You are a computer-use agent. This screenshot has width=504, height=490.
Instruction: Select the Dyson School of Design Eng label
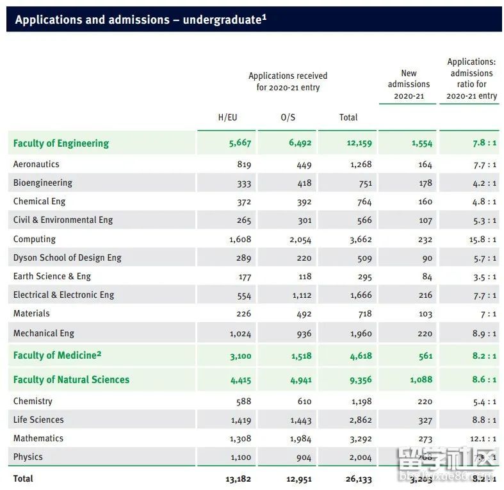click(67, 257)
